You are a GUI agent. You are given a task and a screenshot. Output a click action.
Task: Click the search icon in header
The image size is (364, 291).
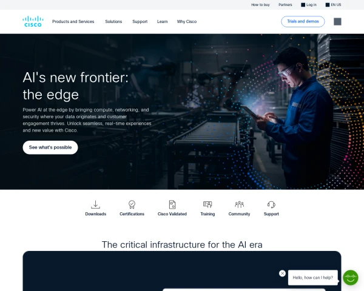pyautogui.click(x=337, y=22)
